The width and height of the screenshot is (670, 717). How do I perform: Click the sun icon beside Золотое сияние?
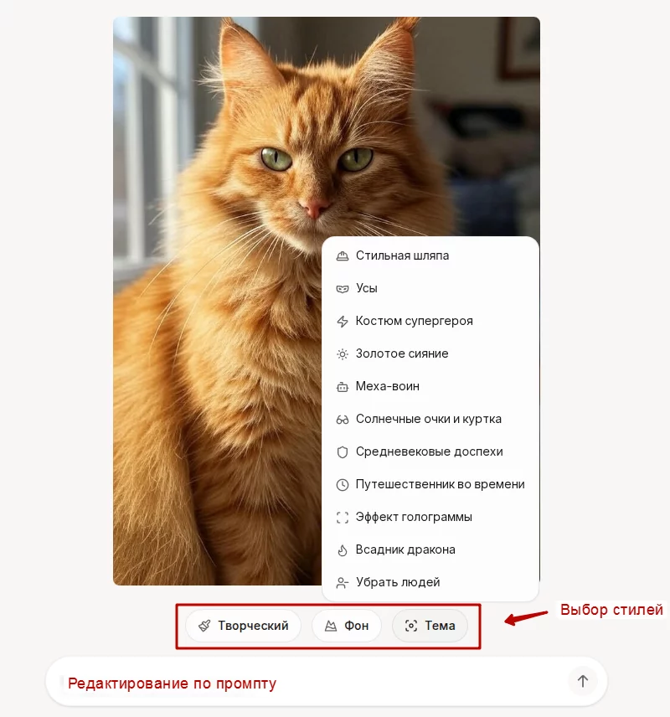(342, 354)
